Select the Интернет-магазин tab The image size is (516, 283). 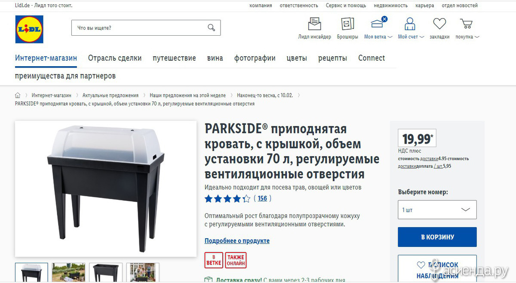(46, 58)
